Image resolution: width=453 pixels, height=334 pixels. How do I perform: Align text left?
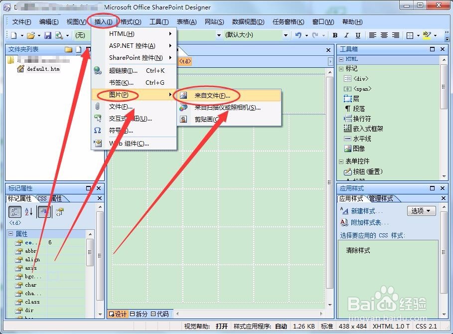coord(372,35)
